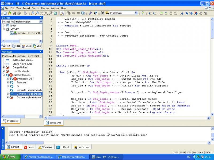Collapse the Implement Design process node
214x160 pixels.
click(x=4, y=75)
